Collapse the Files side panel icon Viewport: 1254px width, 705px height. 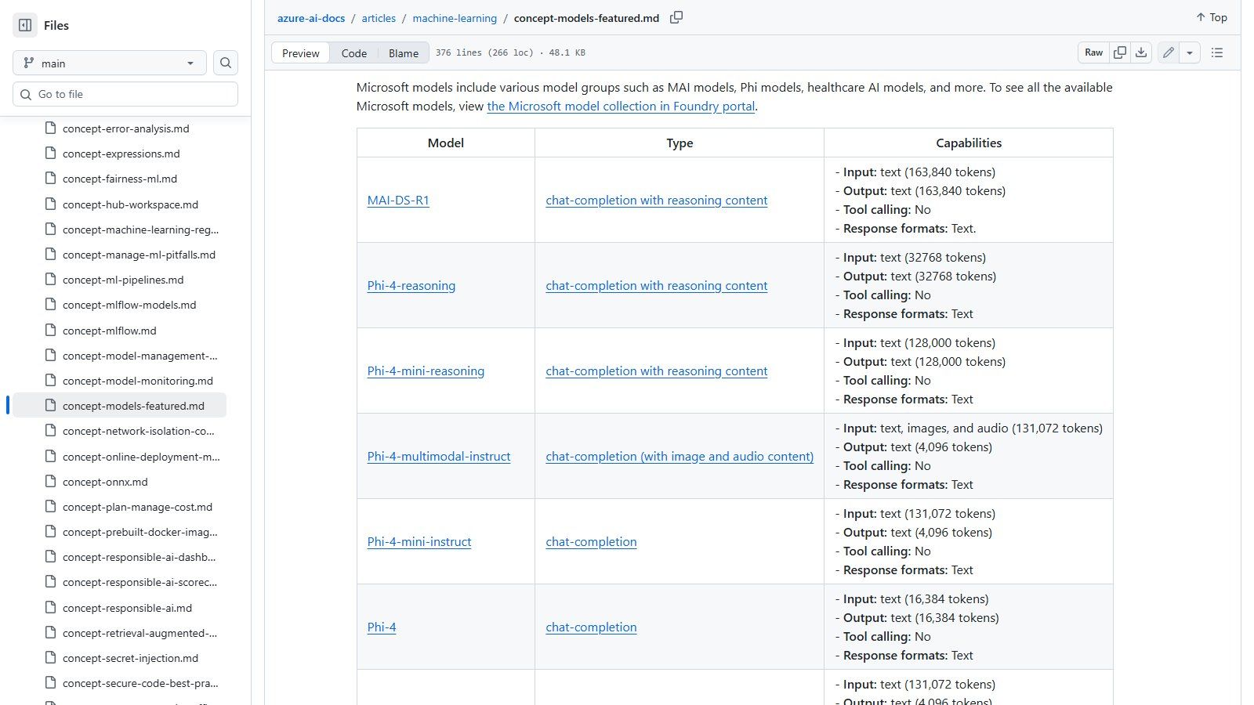pos(25,25)
